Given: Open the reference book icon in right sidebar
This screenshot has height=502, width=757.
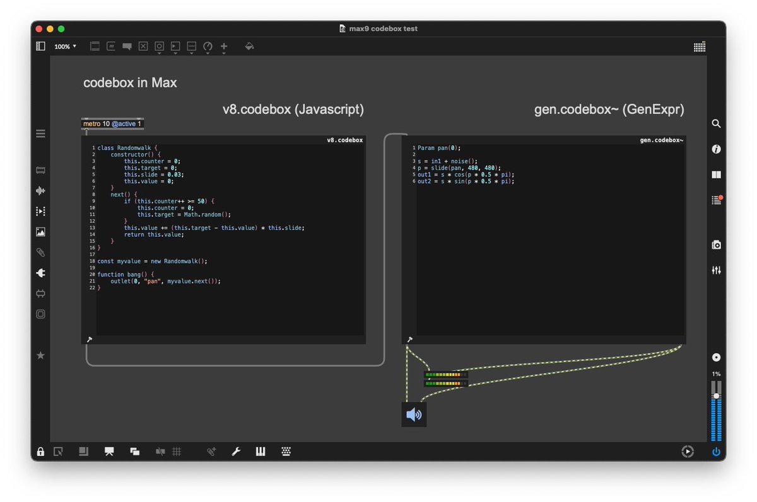Looking at the screenshot, I should click(716, 174).
